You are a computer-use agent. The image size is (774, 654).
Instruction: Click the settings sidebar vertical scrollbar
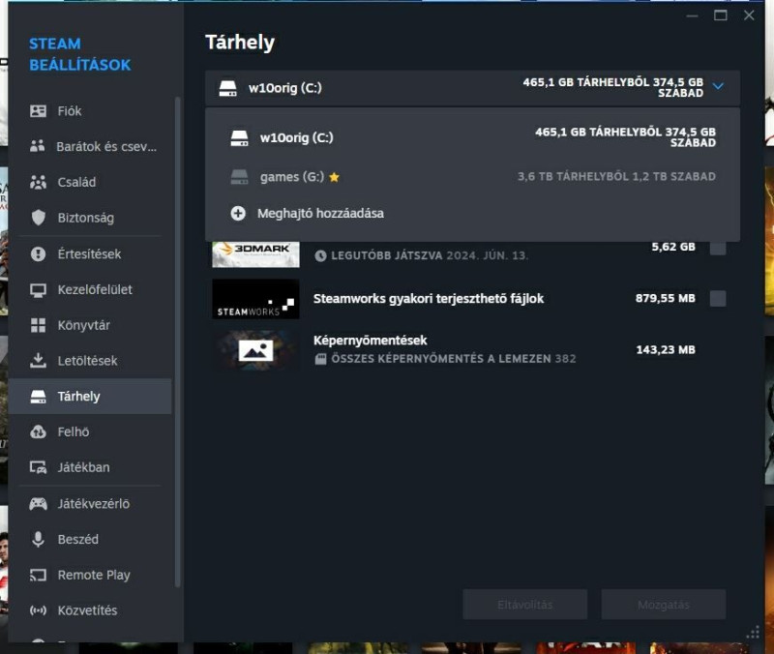(177, 342)
